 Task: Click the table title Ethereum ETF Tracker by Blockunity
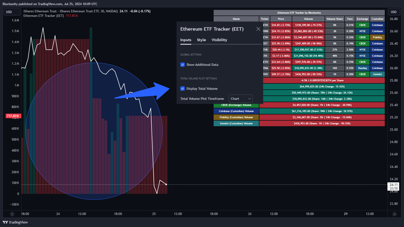[299, 13]
